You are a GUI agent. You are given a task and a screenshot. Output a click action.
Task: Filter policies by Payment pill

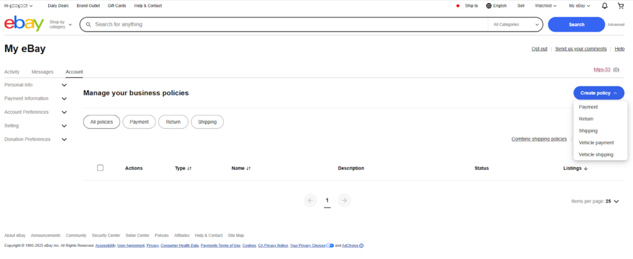coord(139,122)
